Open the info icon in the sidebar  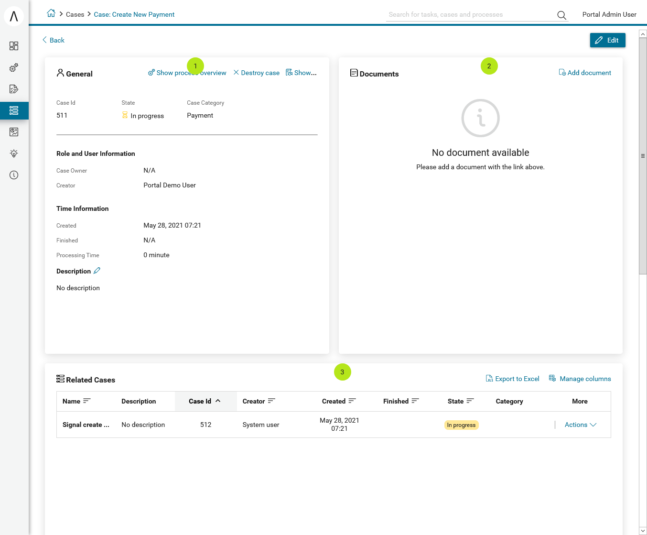click(x=14, y=175)
